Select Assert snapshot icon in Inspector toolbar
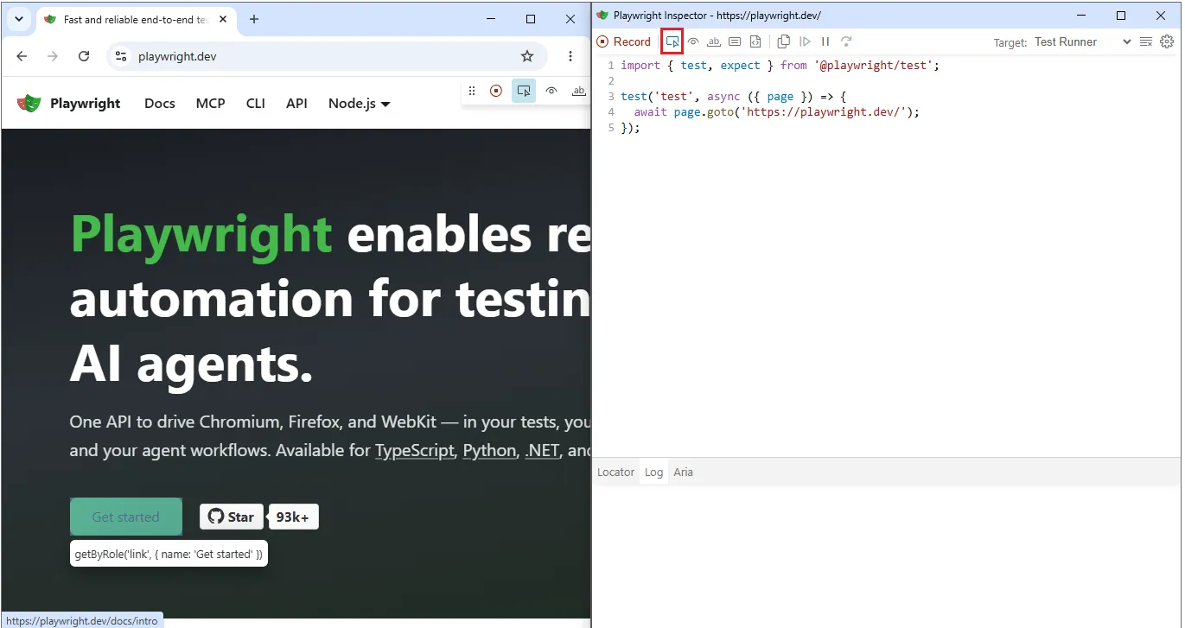Screen dimensions: 1185x628 pos(755,41)
